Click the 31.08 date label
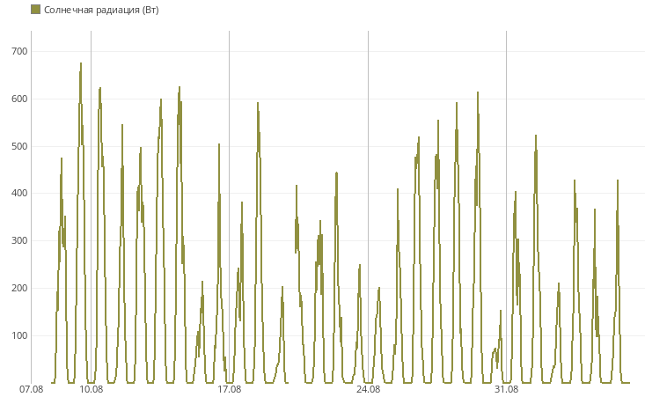Viewport: 645px width, 397px height. (x=506, y=389)
